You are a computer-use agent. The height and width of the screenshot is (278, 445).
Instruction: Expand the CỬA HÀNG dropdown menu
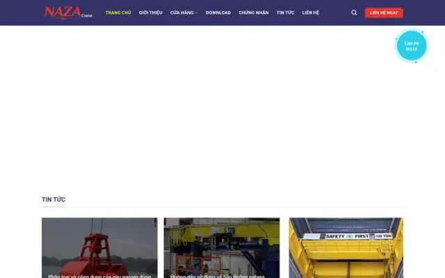click(x=184, y=13)
